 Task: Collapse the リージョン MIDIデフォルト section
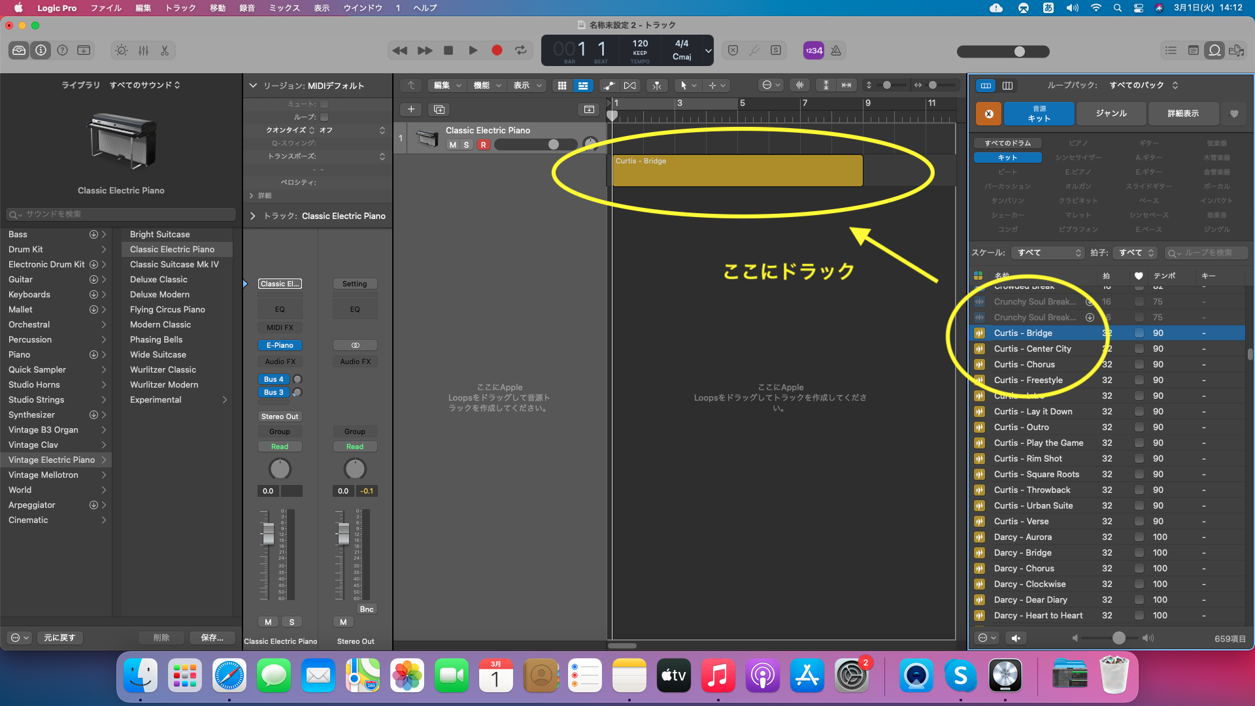[x=253, y=86]
